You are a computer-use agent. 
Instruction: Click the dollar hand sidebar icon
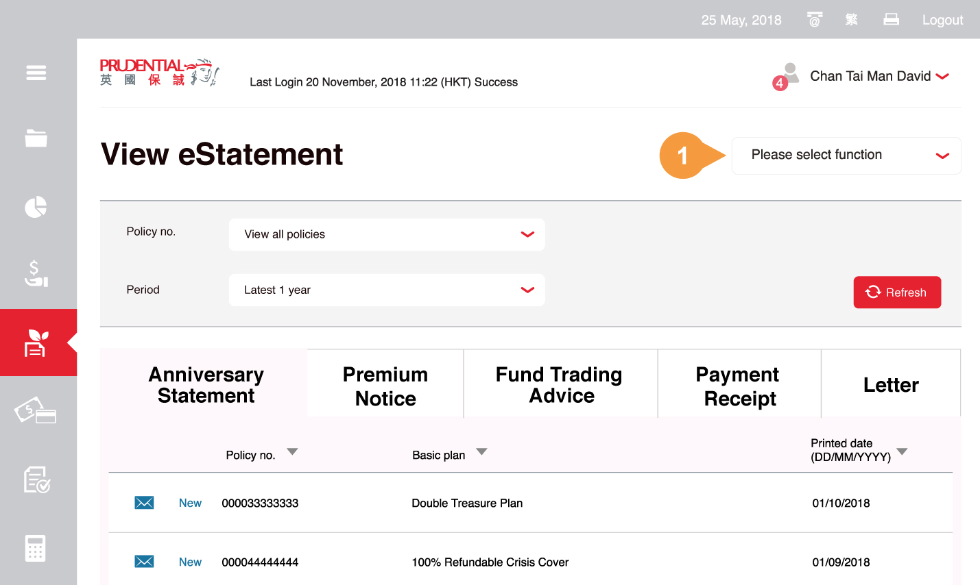[x=36, y=273]
